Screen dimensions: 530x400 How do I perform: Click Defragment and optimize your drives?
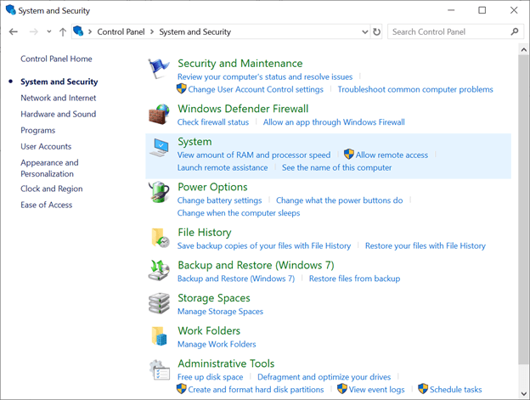pyautogui.click(x=324, y=377)
